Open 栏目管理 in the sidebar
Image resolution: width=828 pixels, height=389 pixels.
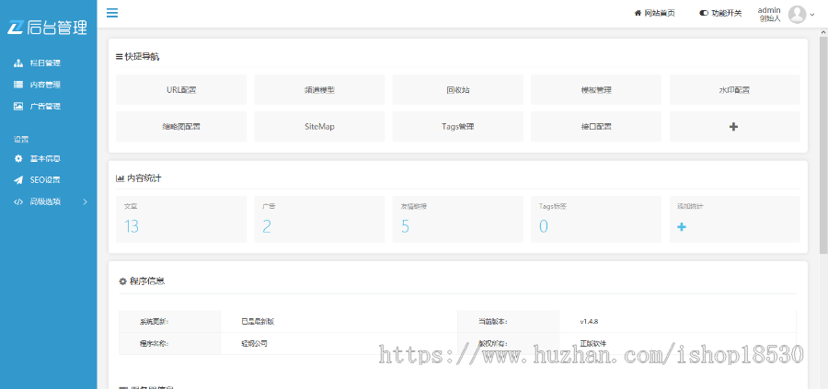(x=45, y=63)
